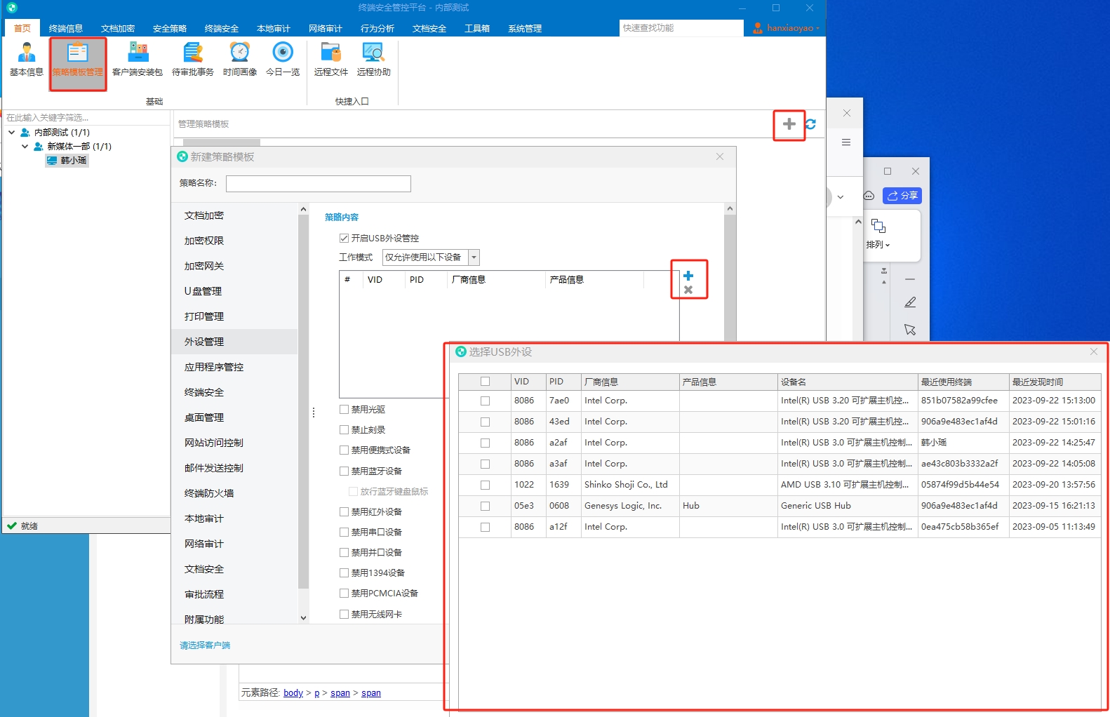Click the hamburger menu icon in background window

coord(846,142)
